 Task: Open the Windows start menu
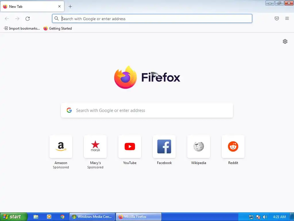coord(13,217)
